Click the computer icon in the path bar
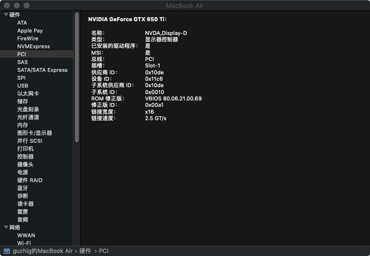Screen dimensions: 370x256 coord(7,251)
